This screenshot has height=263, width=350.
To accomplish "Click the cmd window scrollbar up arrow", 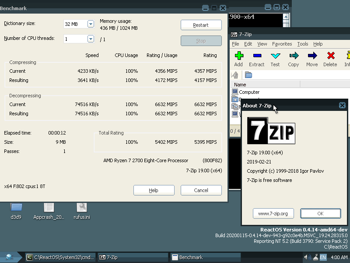I will click(286, 17).
